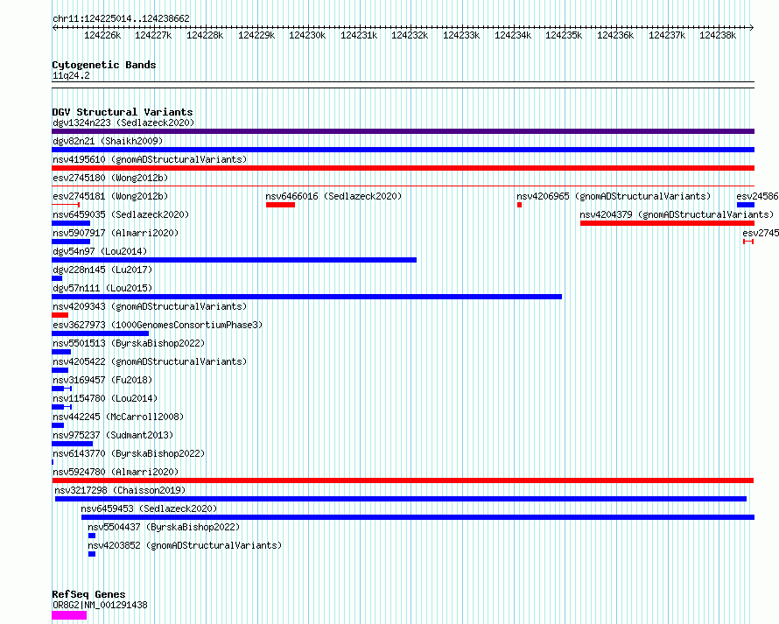This screenshot has height=624, width=779.
Task: Click the 124238k ruler position
Action: click(x=718, y=35)
